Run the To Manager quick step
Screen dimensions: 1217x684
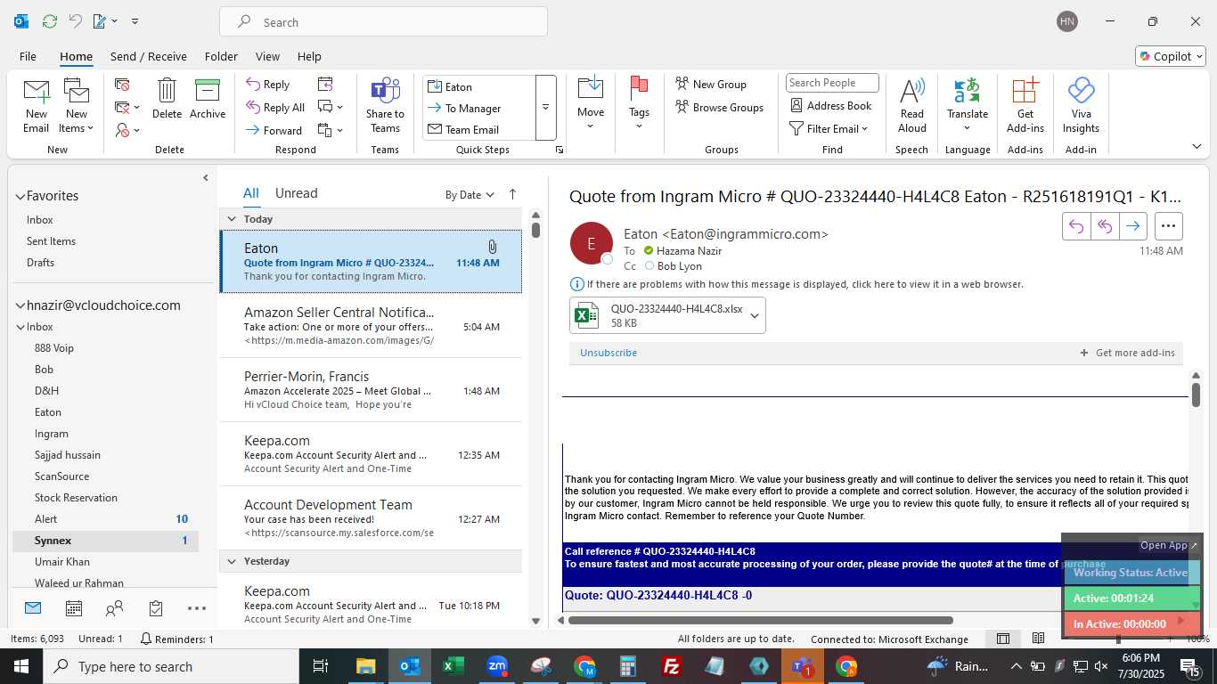[x=479, y=108]
